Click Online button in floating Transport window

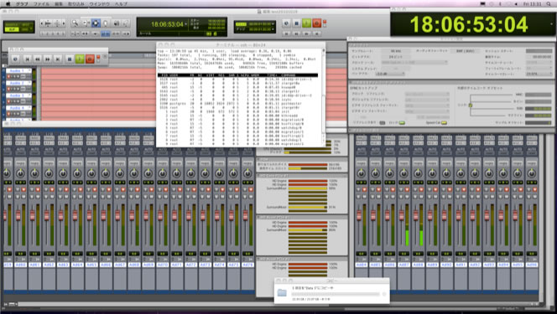pyautogui.click(x=15, y=59)
